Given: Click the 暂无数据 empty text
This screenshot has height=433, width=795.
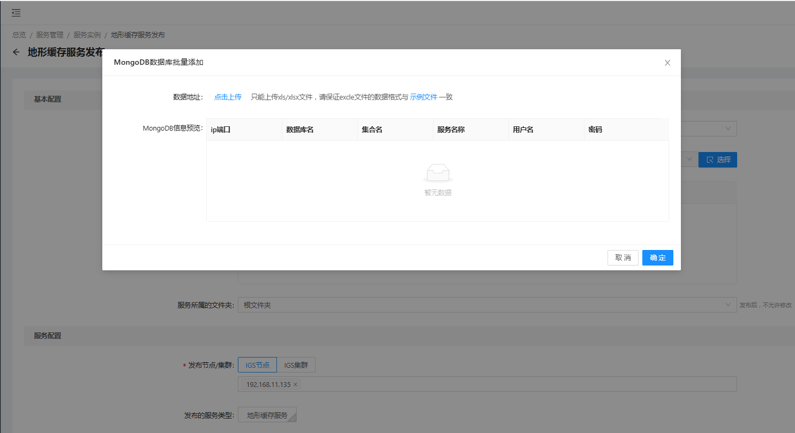Looking at the screenshot, I should click(438, 193).
